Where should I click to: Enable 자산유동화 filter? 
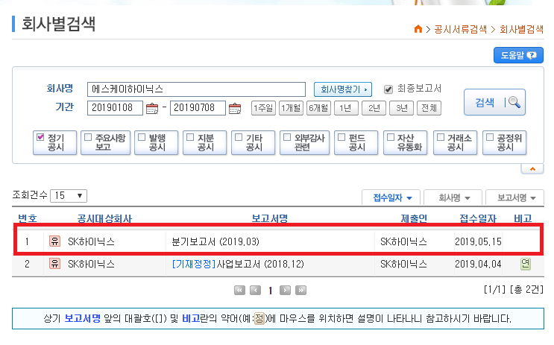tap(391, 137)
